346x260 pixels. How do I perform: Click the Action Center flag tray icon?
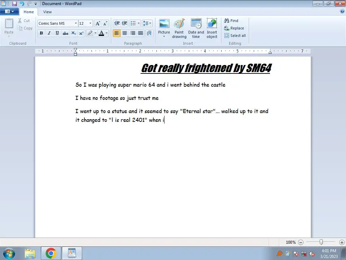pyautogui.click(x=295, y=254)
